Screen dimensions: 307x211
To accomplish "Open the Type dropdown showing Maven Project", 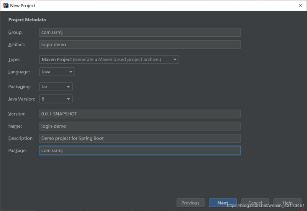I will [109, 60].
